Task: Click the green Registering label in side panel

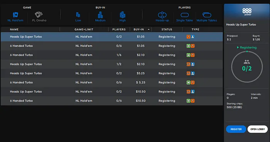Action: pyautogui.click(x=248, y=47)
